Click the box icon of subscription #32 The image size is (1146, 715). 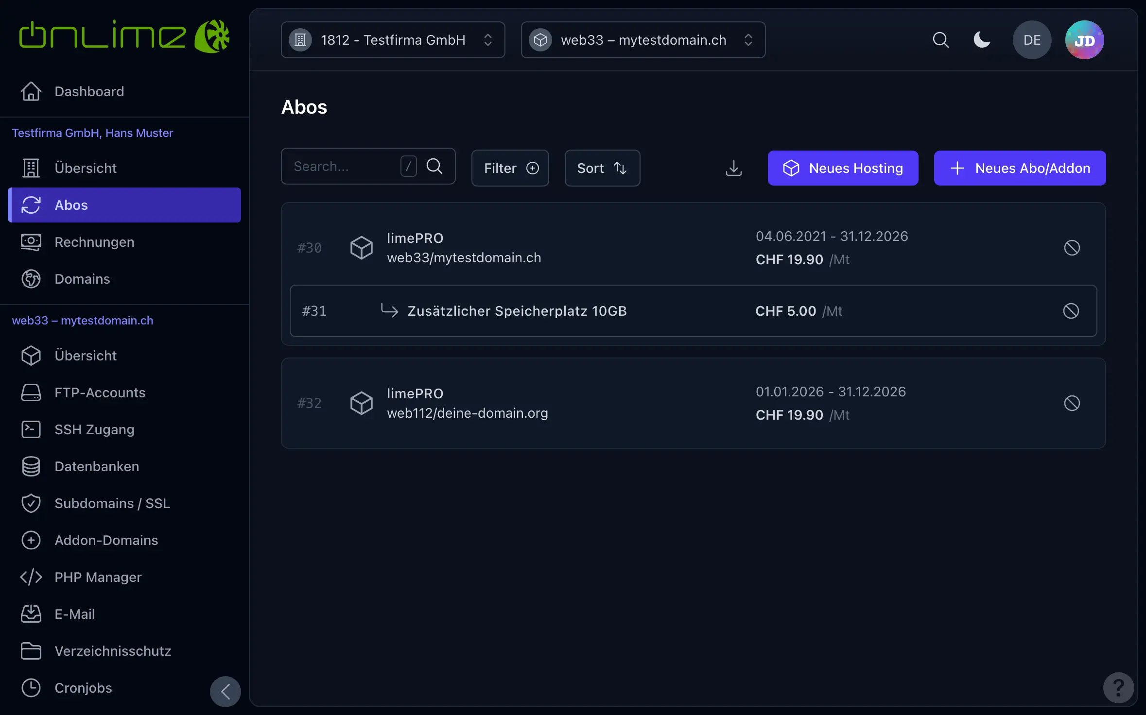pyautogui.click(x=361, y=403)
